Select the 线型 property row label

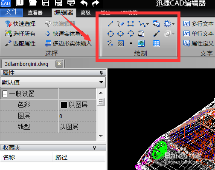tap(24, 127)
